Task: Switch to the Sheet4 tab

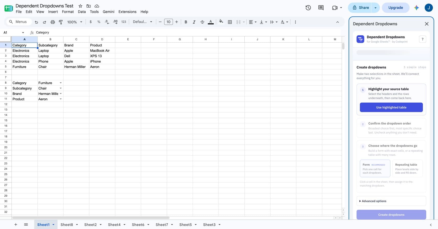Action: pyautogui.click(x=114, y=225)
